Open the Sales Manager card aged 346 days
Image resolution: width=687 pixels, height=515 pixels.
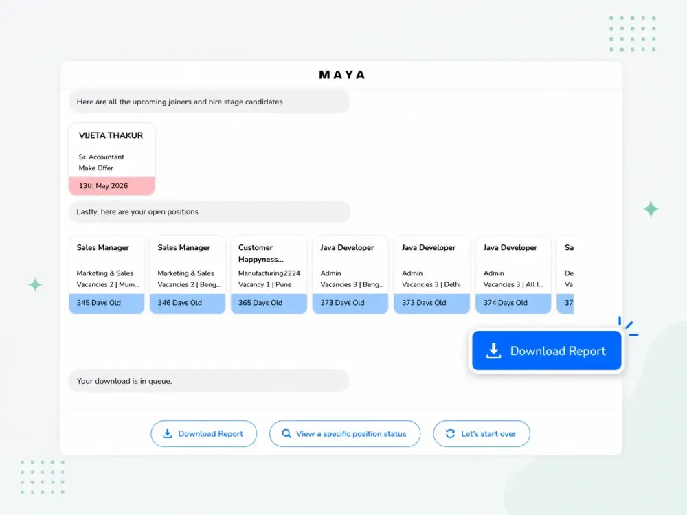click(188, 275)
